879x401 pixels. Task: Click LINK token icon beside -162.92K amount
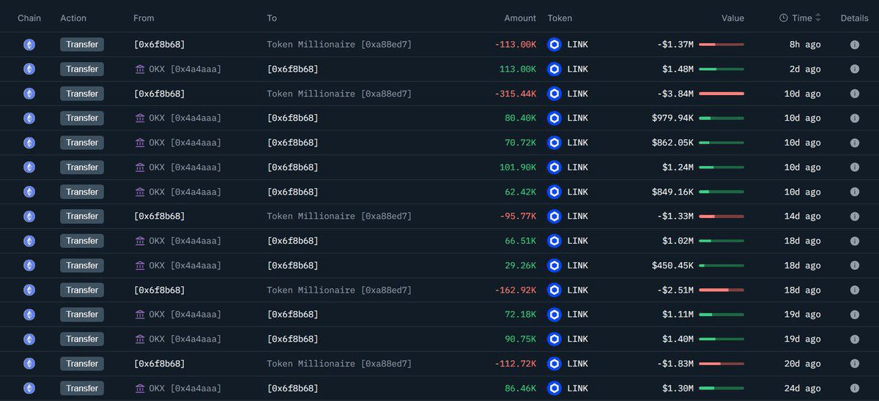point(555,290)
